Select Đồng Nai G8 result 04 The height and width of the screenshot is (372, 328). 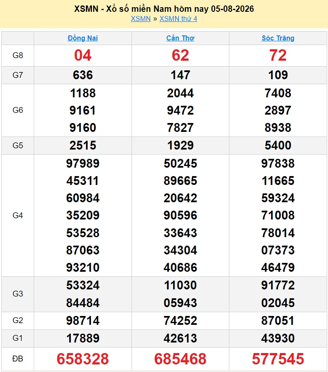pos(83,55)
